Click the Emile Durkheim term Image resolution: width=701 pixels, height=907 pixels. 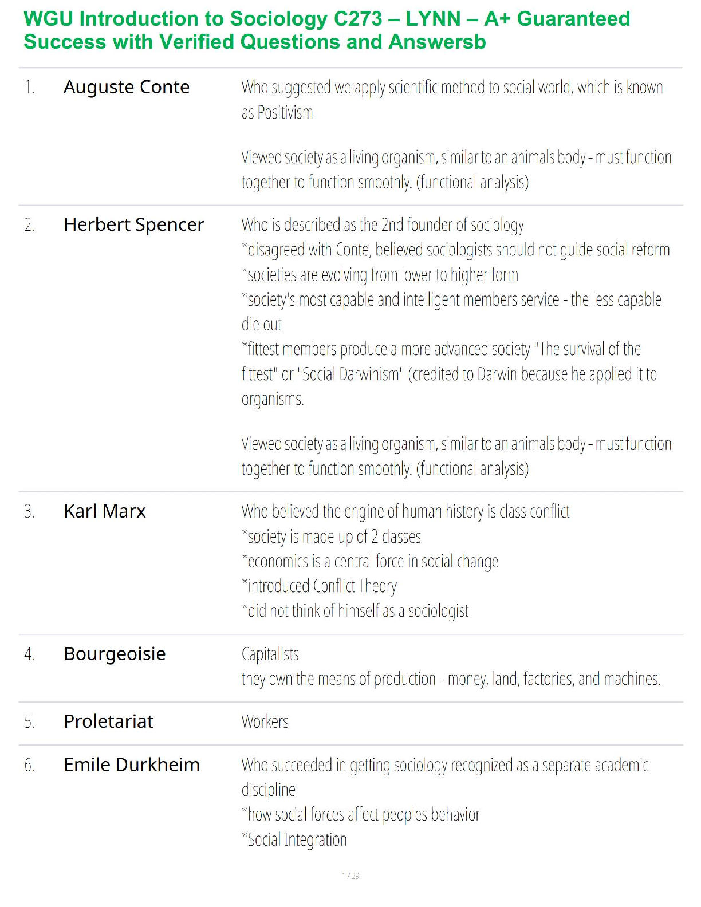click(x=132, y=764)
